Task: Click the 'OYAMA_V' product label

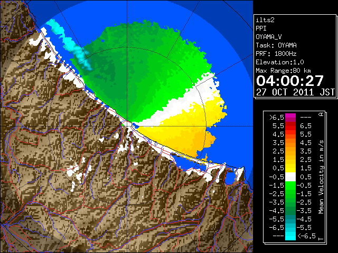Action: pyautogui.click(x=269, y=37)
